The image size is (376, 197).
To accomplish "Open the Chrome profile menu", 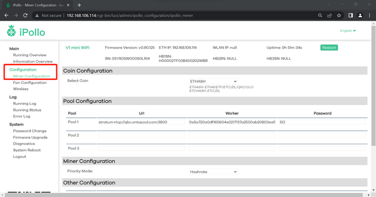I will click(x=360, y=15).
